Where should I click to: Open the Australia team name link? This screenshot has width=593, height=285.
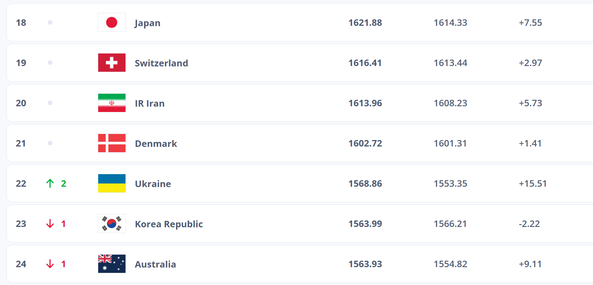pos(155,264)
